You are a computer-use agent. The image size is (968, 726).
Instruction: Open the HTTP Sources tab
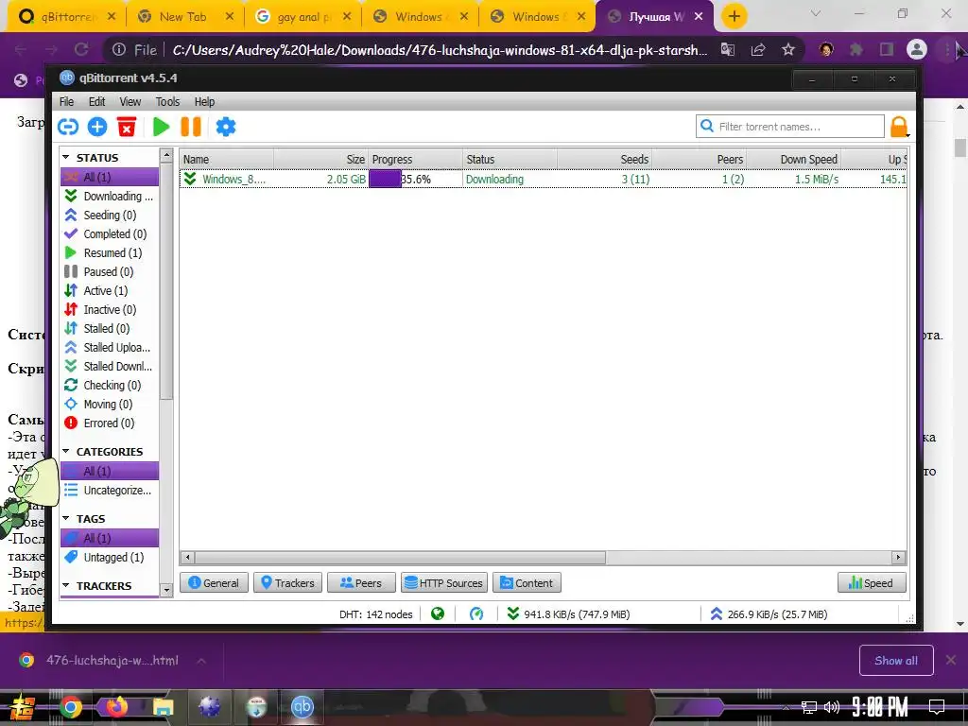coord(444,582)
